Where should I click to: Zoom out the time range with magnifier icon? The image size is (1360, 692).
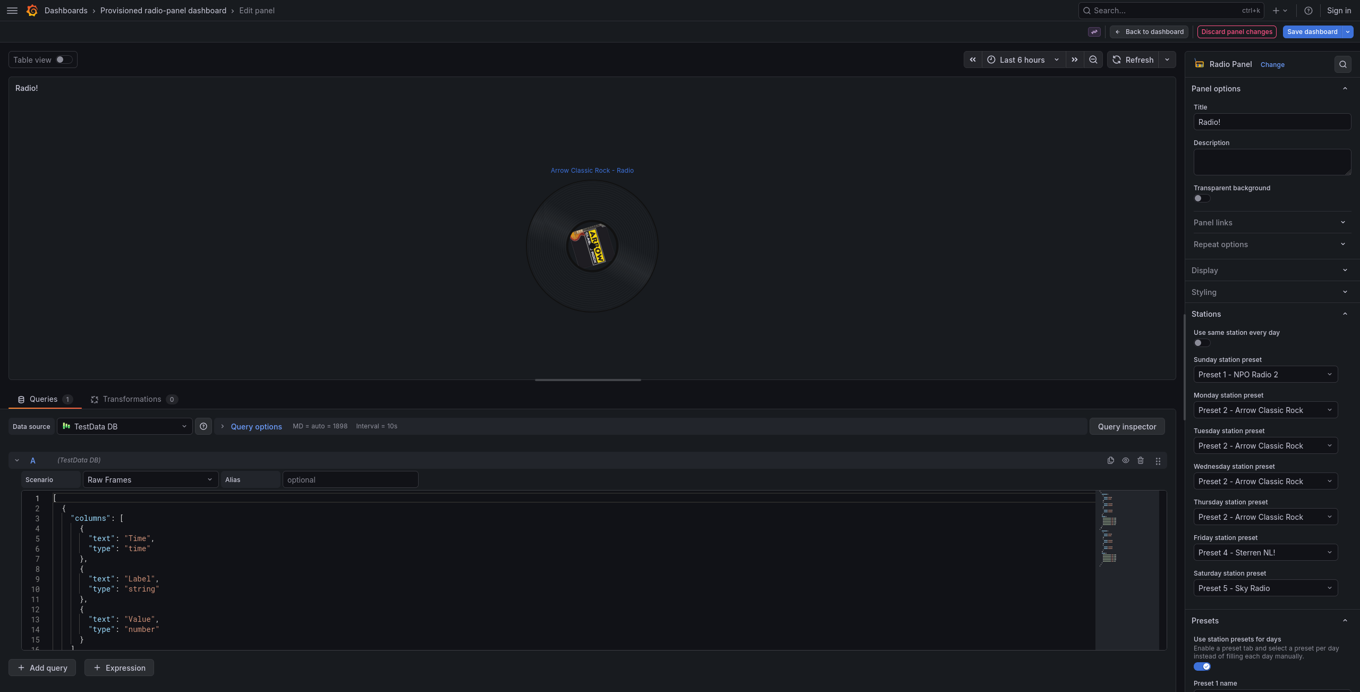tap(1093, 60)
